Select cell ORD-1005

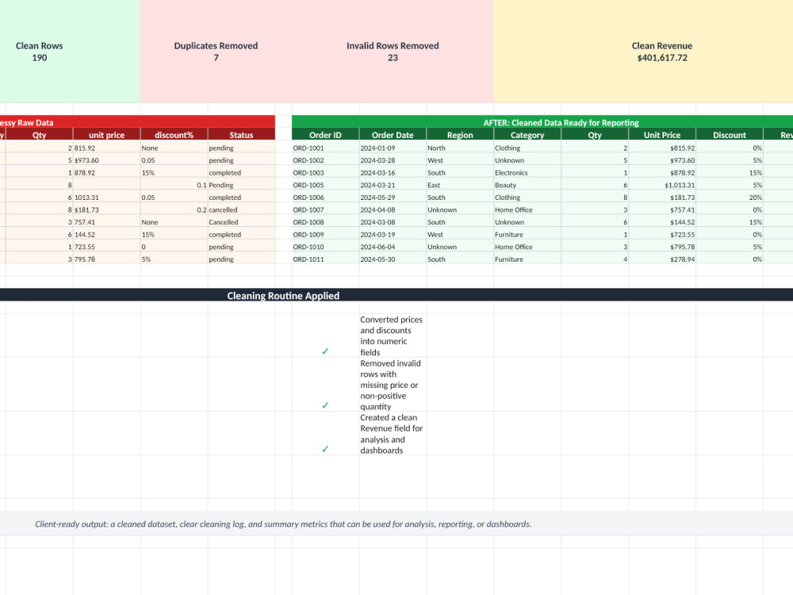(x=325, y=185)
